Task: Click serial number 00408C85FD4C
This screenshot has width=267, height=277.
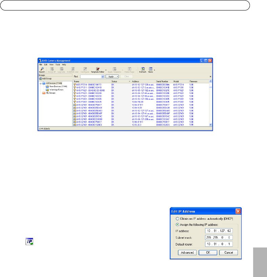Action: click(163, 116)
